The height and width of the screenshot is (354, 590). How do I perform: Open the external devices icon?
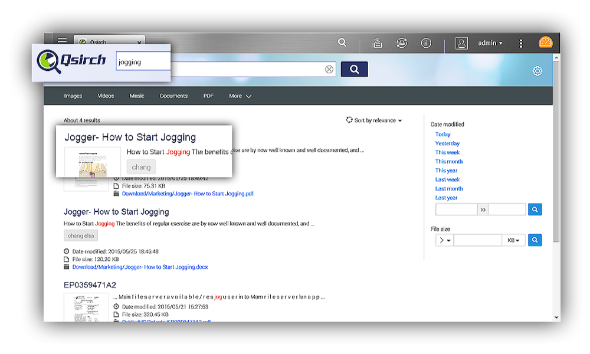click(402, 43)
